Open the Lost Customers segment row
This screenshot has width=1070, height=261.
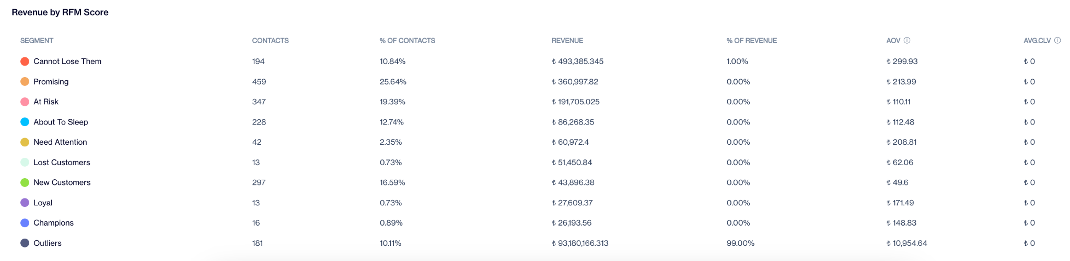point(62,163)
